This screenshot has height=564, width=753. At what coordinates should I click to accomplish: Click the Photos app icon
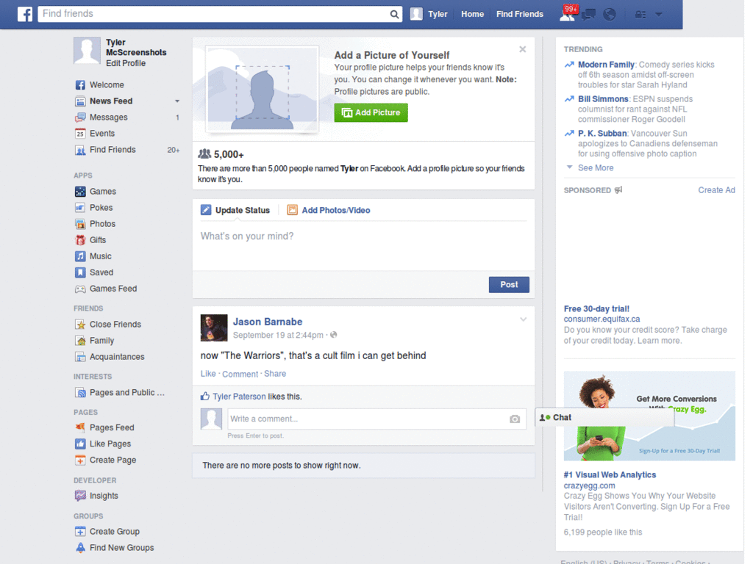click(80, 224)
